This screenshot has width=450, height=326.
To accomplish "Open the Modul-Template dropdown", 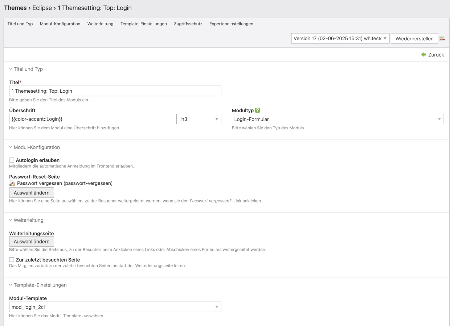I will click(x=115, y=307).
